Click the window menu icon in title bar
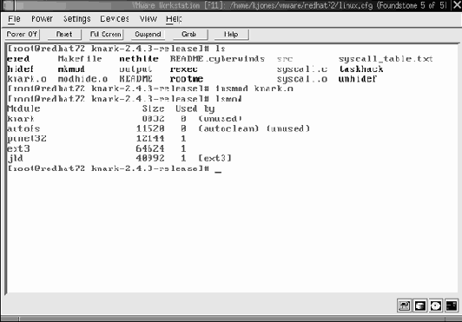 pyautogui.click(x=8, y=5)
